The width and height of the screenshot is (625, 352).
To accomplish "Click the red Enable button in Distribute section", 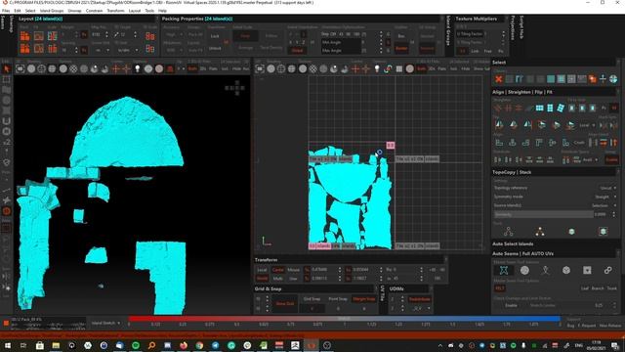I will [x=611, y=160].
